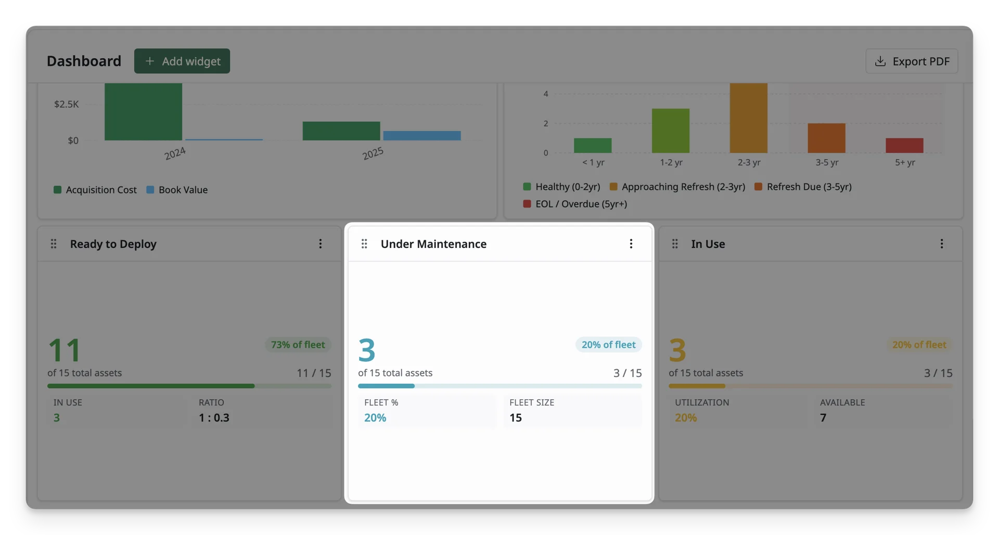Click the 2-3 yr orange bar

[748, 118]
